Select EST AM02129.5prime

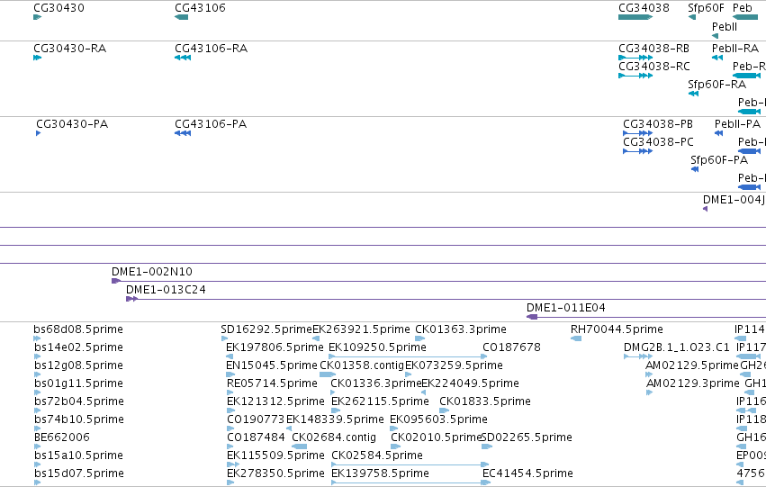(x=692, y=365)
